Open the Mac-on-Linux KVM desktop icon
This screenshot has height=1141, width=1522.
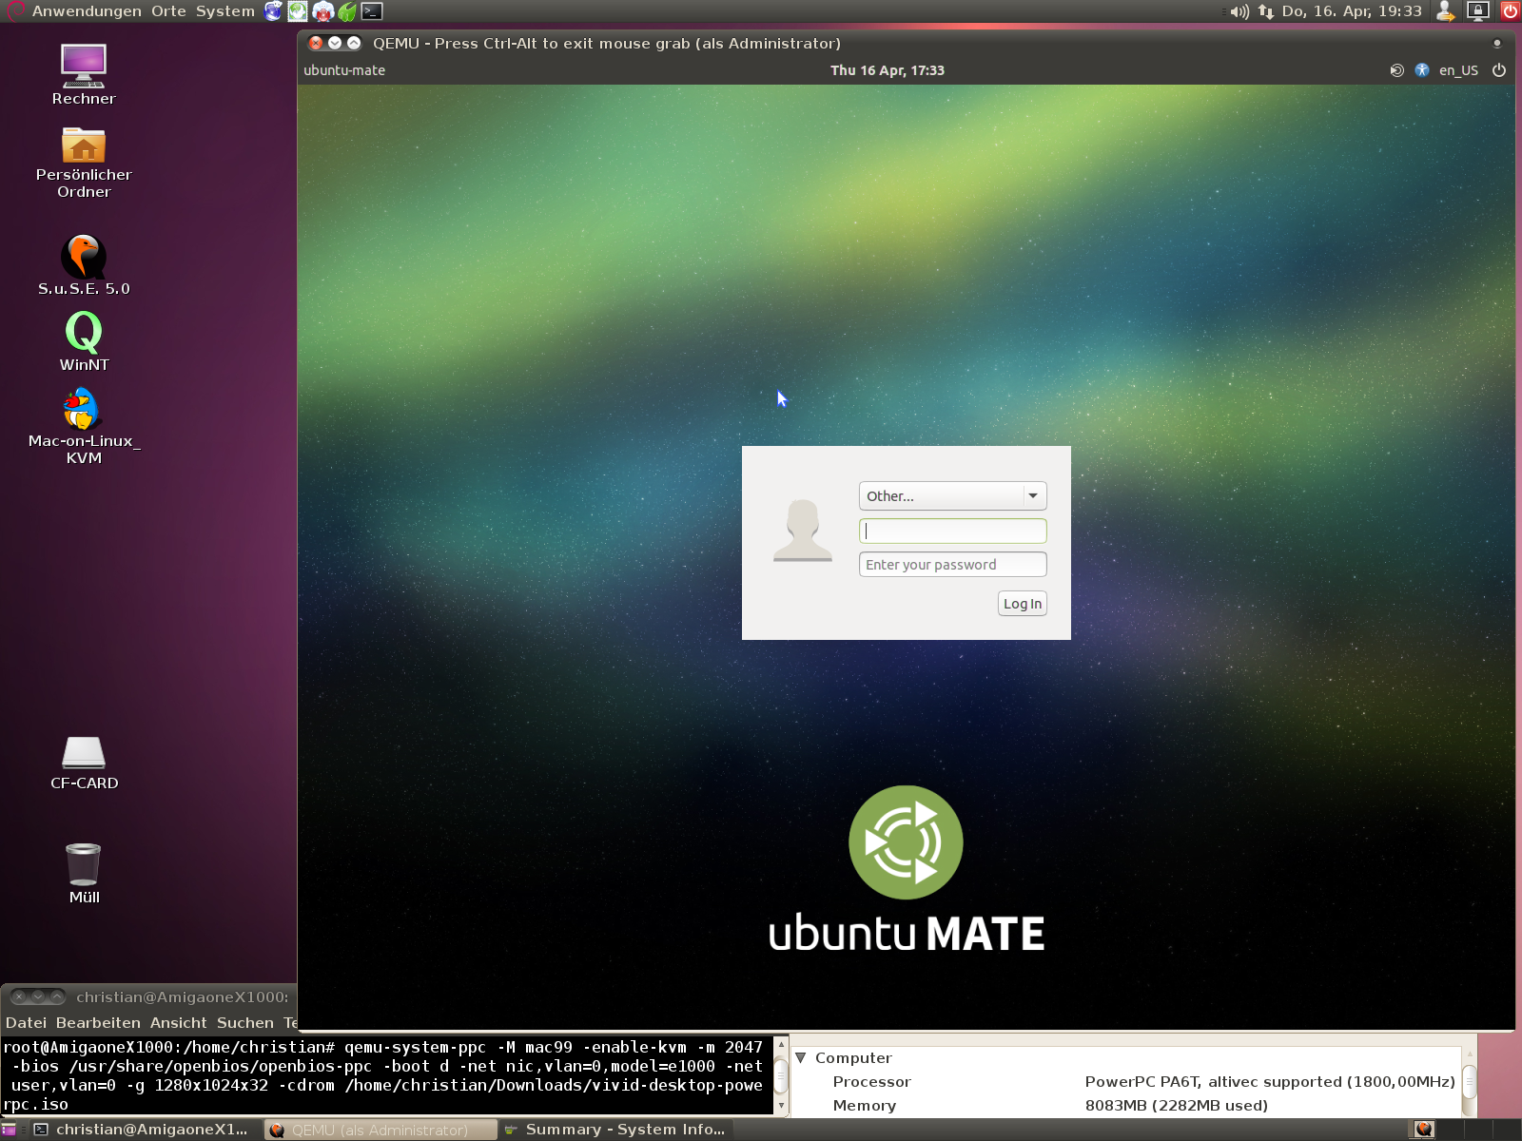(84, 410)
